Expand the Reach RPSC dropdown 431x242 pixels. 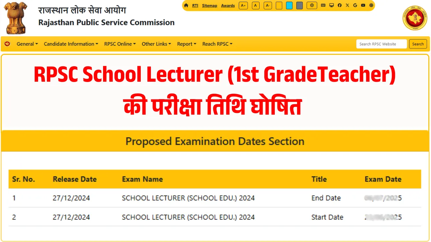(x=217, y=44)
